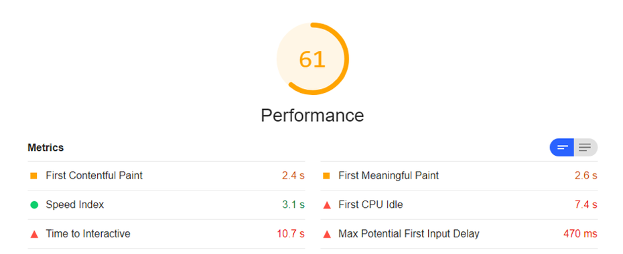Click the orange square beside First Meaningful Paint
Screen dimensions: 623x254
(327, 176)
